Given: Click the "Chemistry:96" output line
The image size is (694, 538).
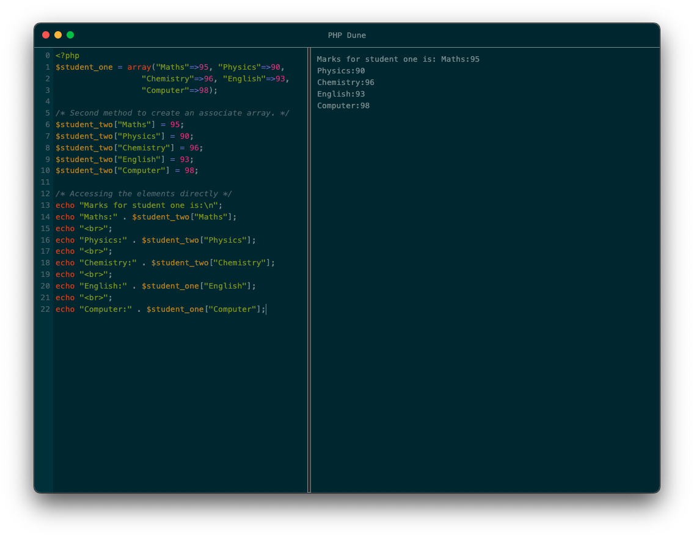Looking at the screenshot, I should click(346, 83).
